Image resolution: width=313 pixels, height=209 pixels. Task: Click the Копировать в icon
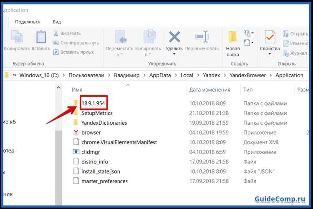tap(149, 37)
